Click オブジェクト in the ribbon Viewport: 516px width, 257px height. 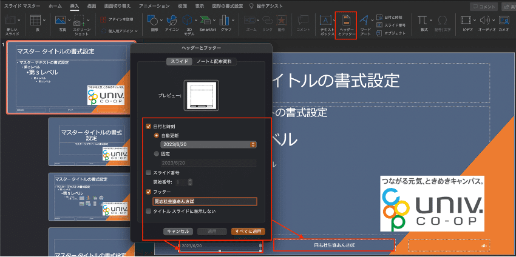click(x=390, y=33)
